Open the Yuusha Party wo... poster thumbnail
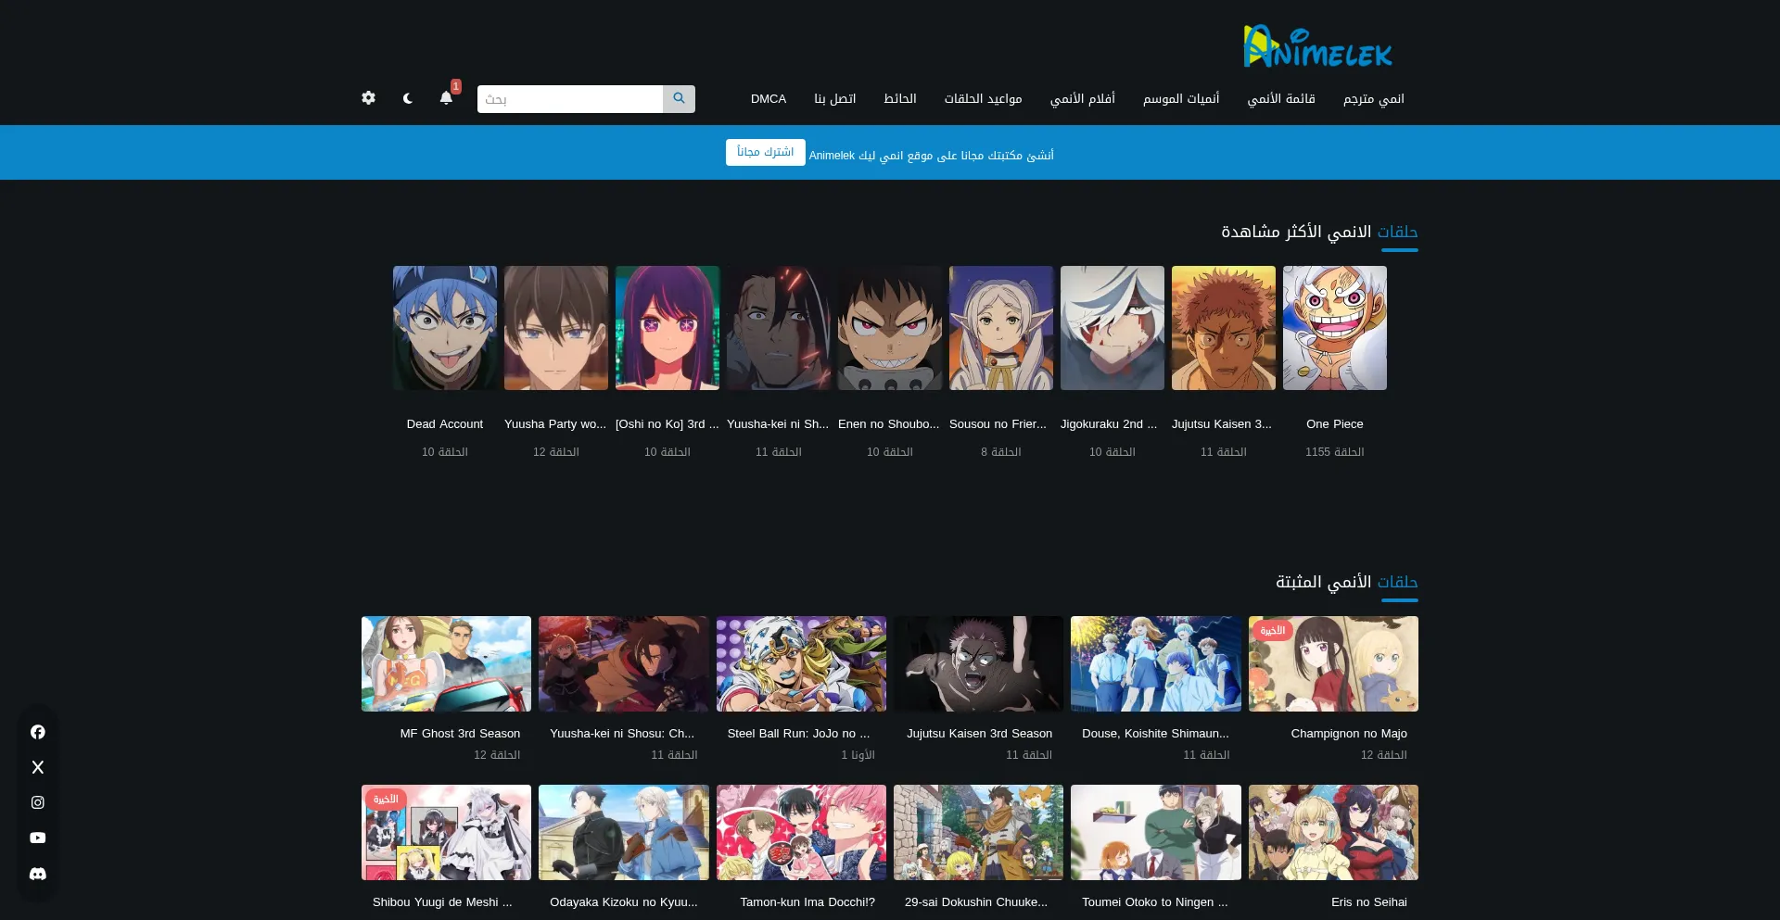The width and height of the screenshot is (1780, 920). click(556, 328)
